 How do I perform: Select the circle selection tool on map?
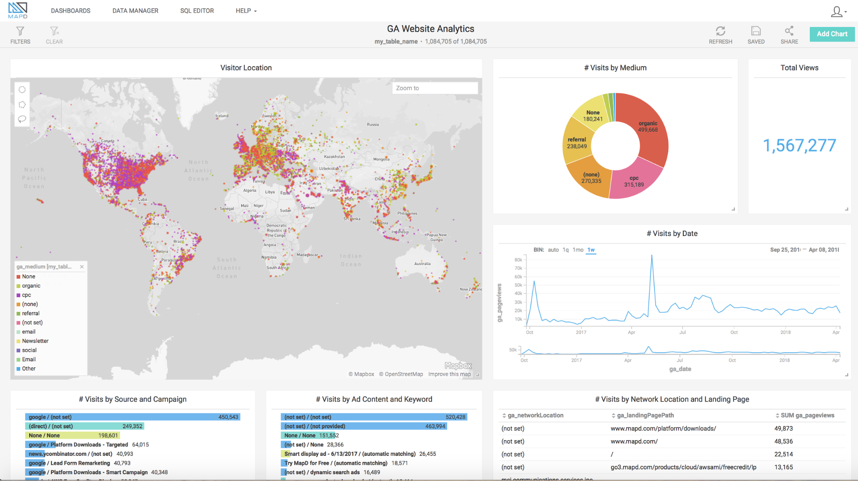[22, 90]
